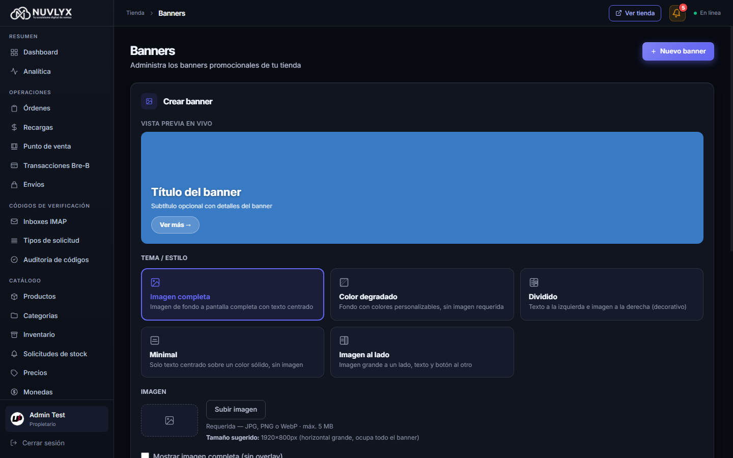This screenshot has width=733, height=458.
Task: Click the Envíos bag icon
Action: [14, 185]
